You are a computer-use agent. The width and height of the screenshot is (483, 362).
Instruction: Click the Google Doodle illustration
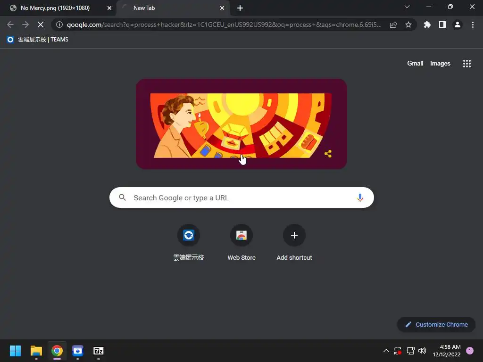coord(241,124)
